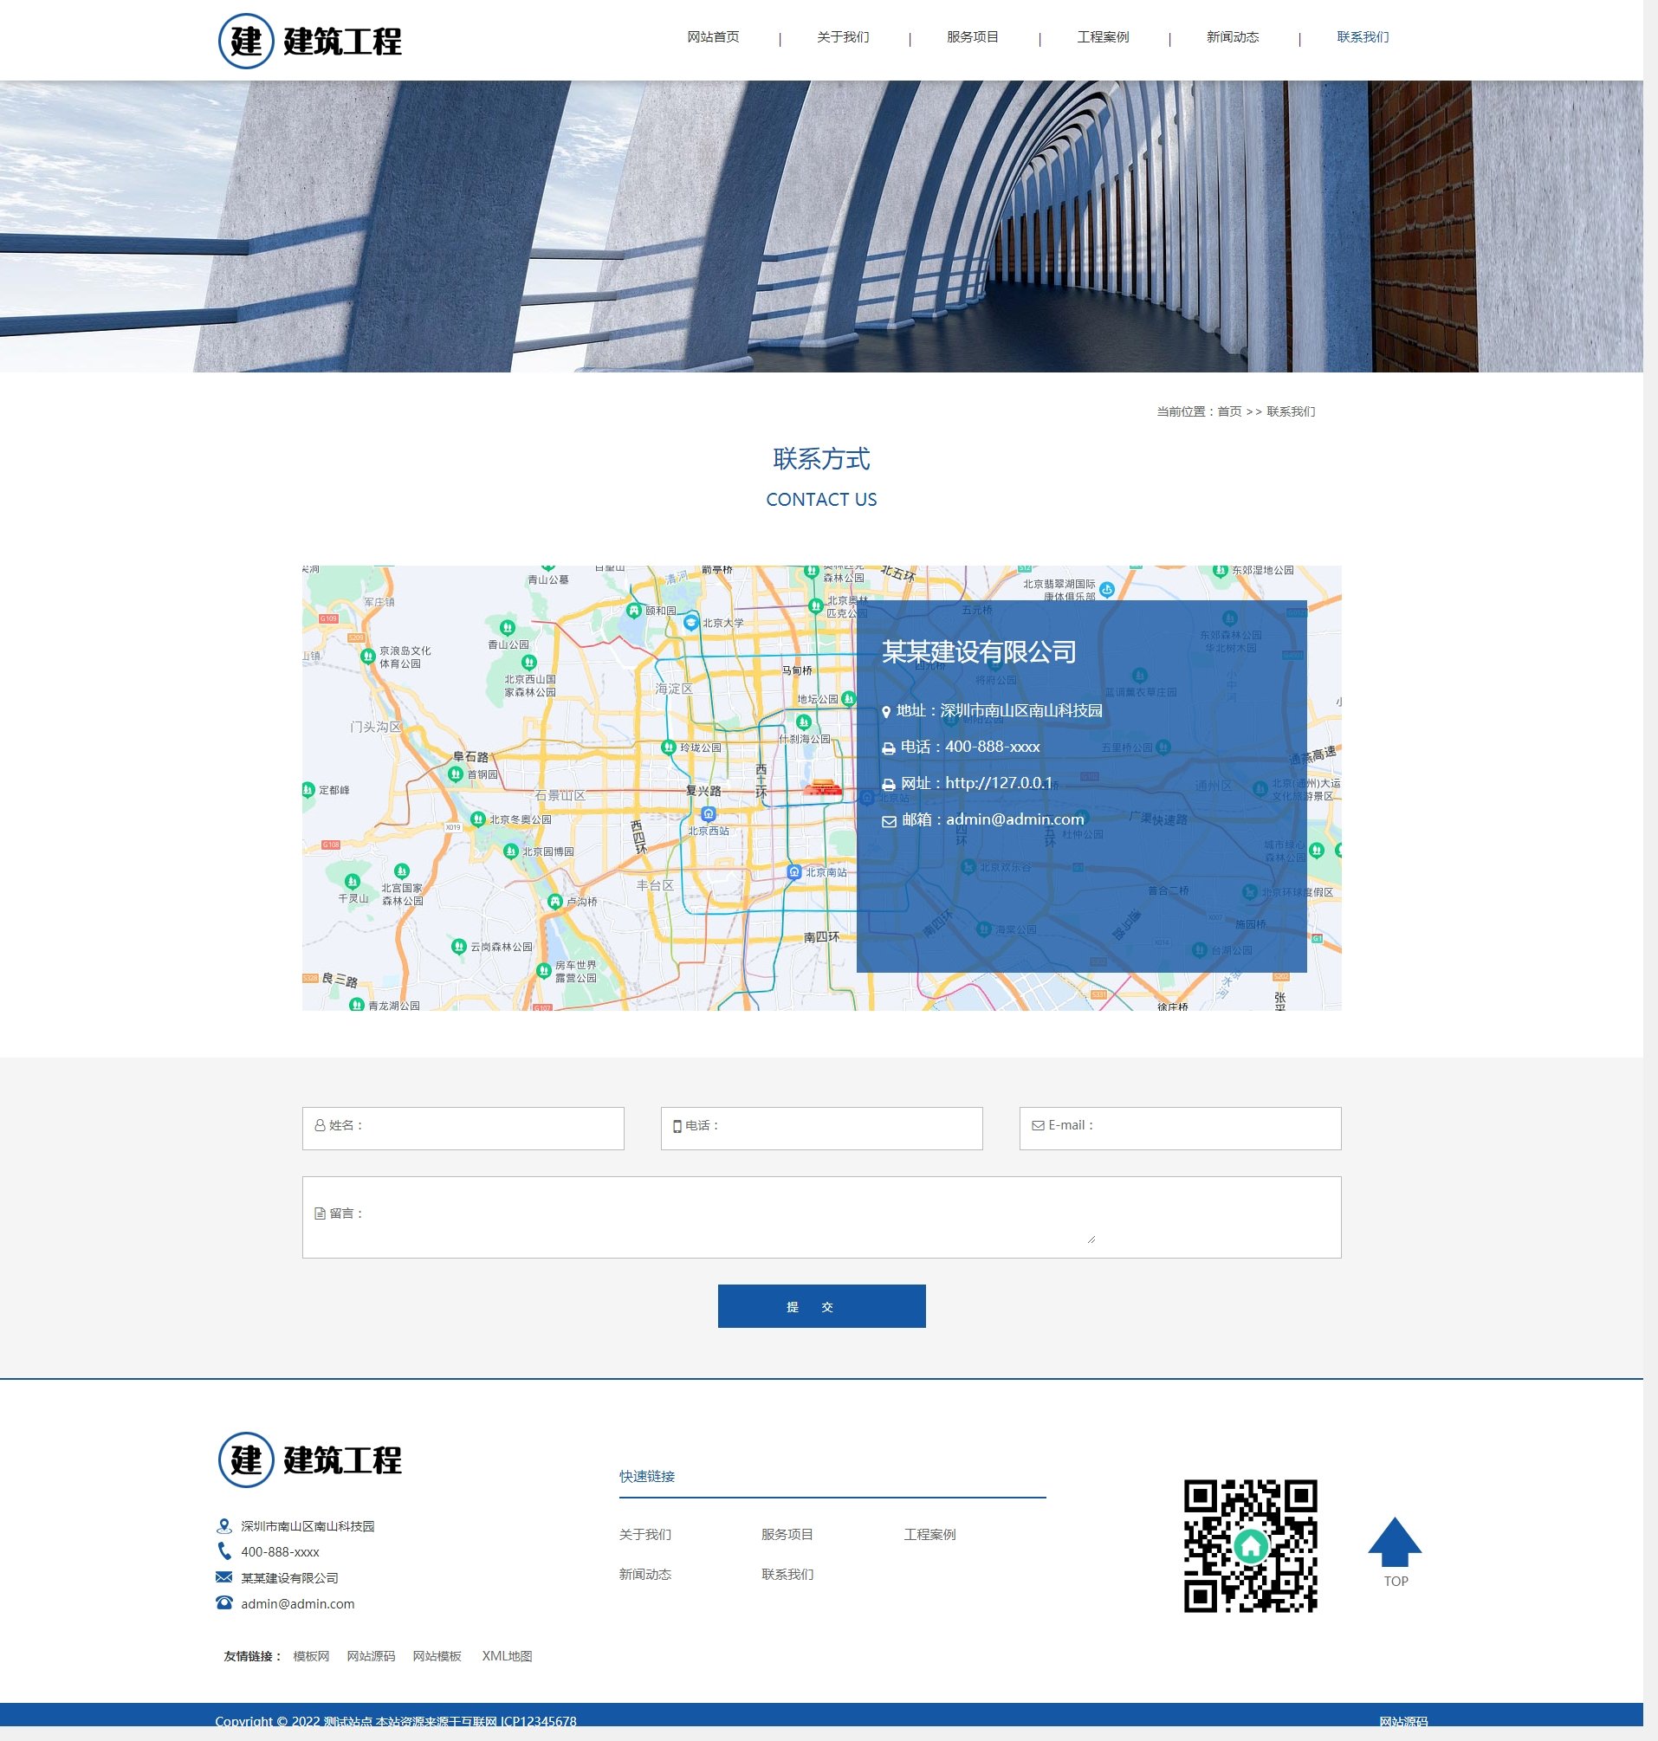The image size is (1658, 1741).
Task: Click the footer QR code image
Action: pyautogui.click(x=1250, y=1546)
